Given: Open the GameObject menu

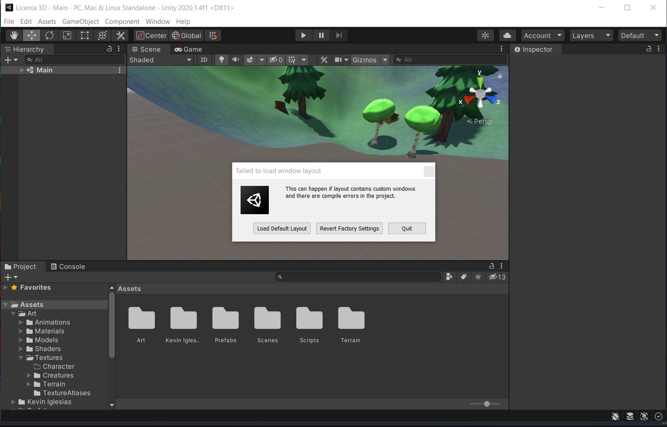Looking at the screenshot, I should point(81,21).
